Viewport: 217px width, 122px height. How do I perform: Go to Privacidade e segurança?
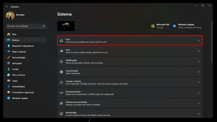point(23,92)
